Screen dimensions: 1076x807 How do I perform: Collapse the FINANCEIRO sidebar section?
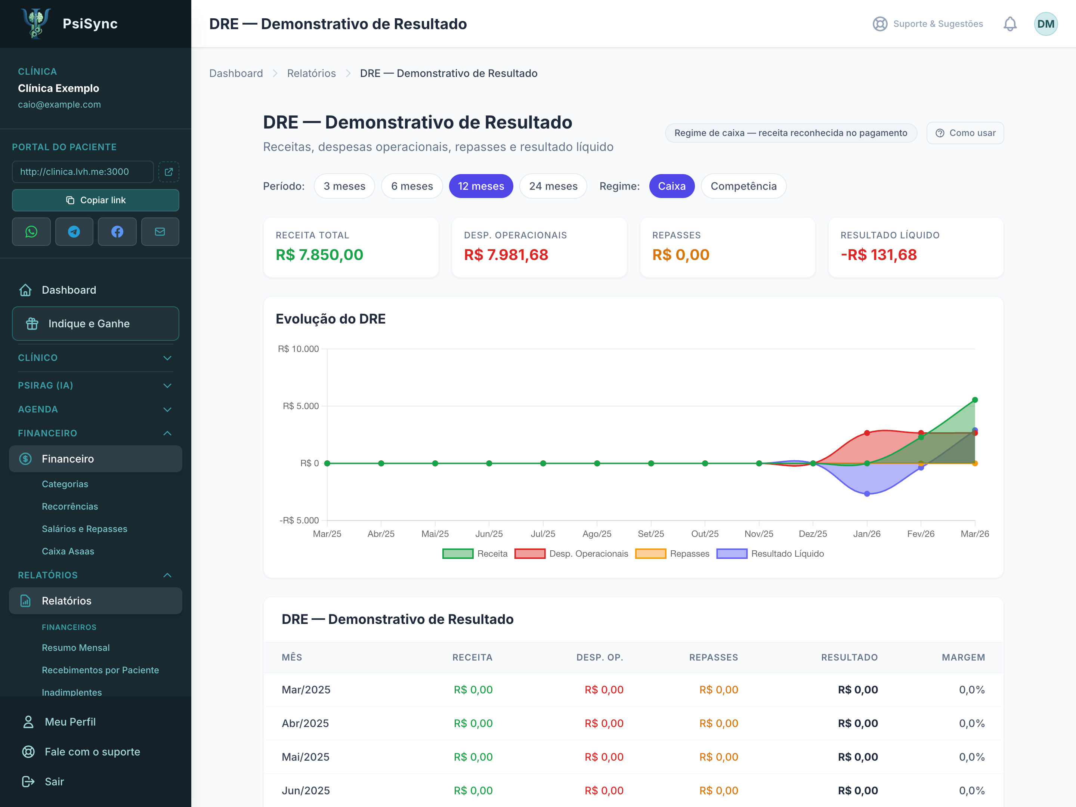pos(95,433)
